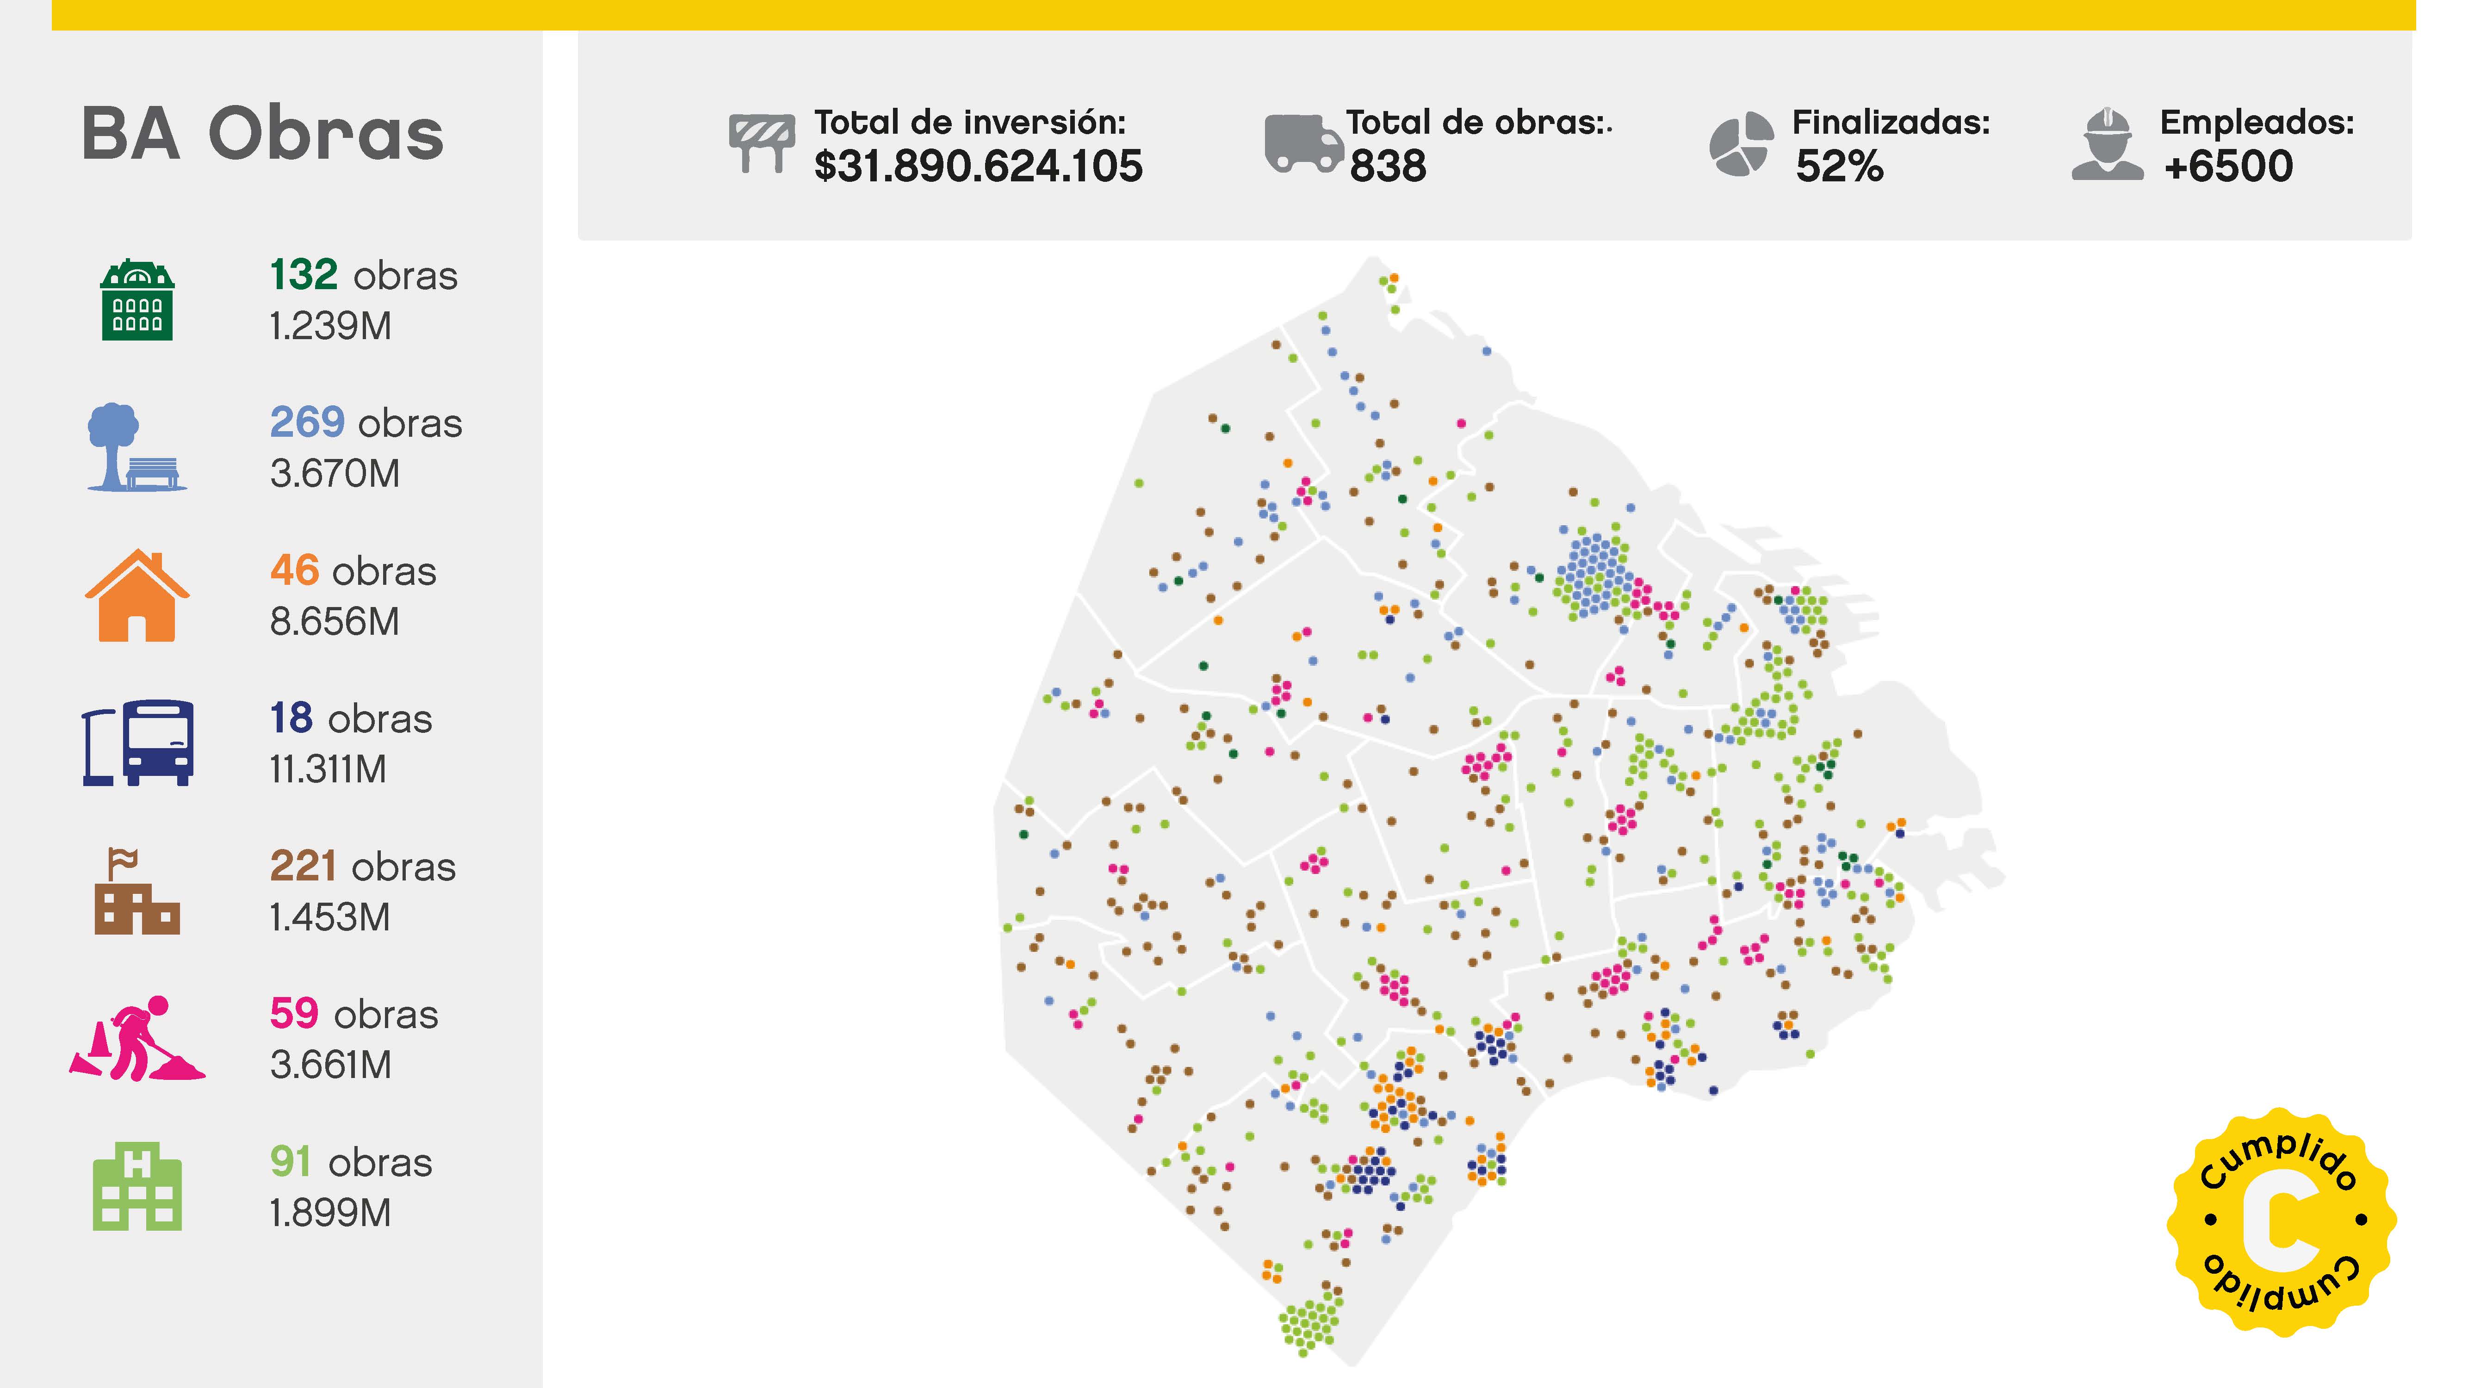Select the $31.890.624.105 total value
The width and height of the screenshot is (2468, 1388).
(x=978, y=167)
